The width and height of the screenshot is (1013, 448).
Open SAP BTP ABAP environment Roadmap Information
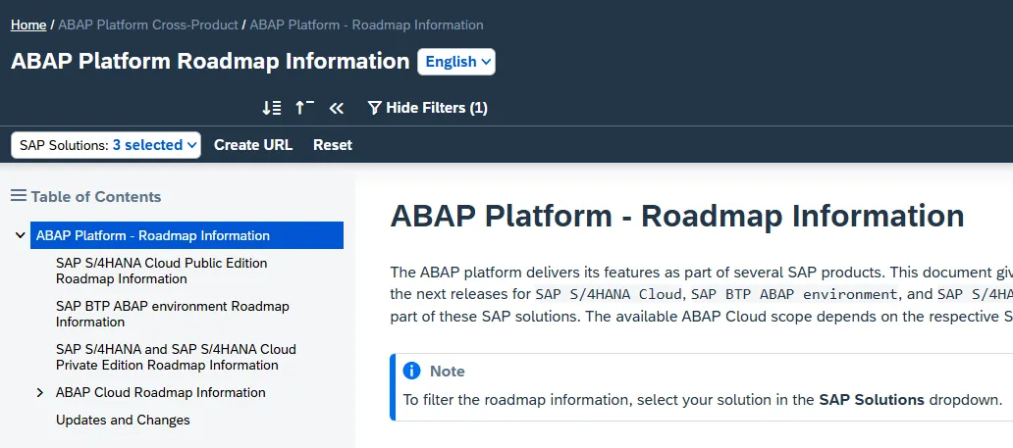[173, 314]
